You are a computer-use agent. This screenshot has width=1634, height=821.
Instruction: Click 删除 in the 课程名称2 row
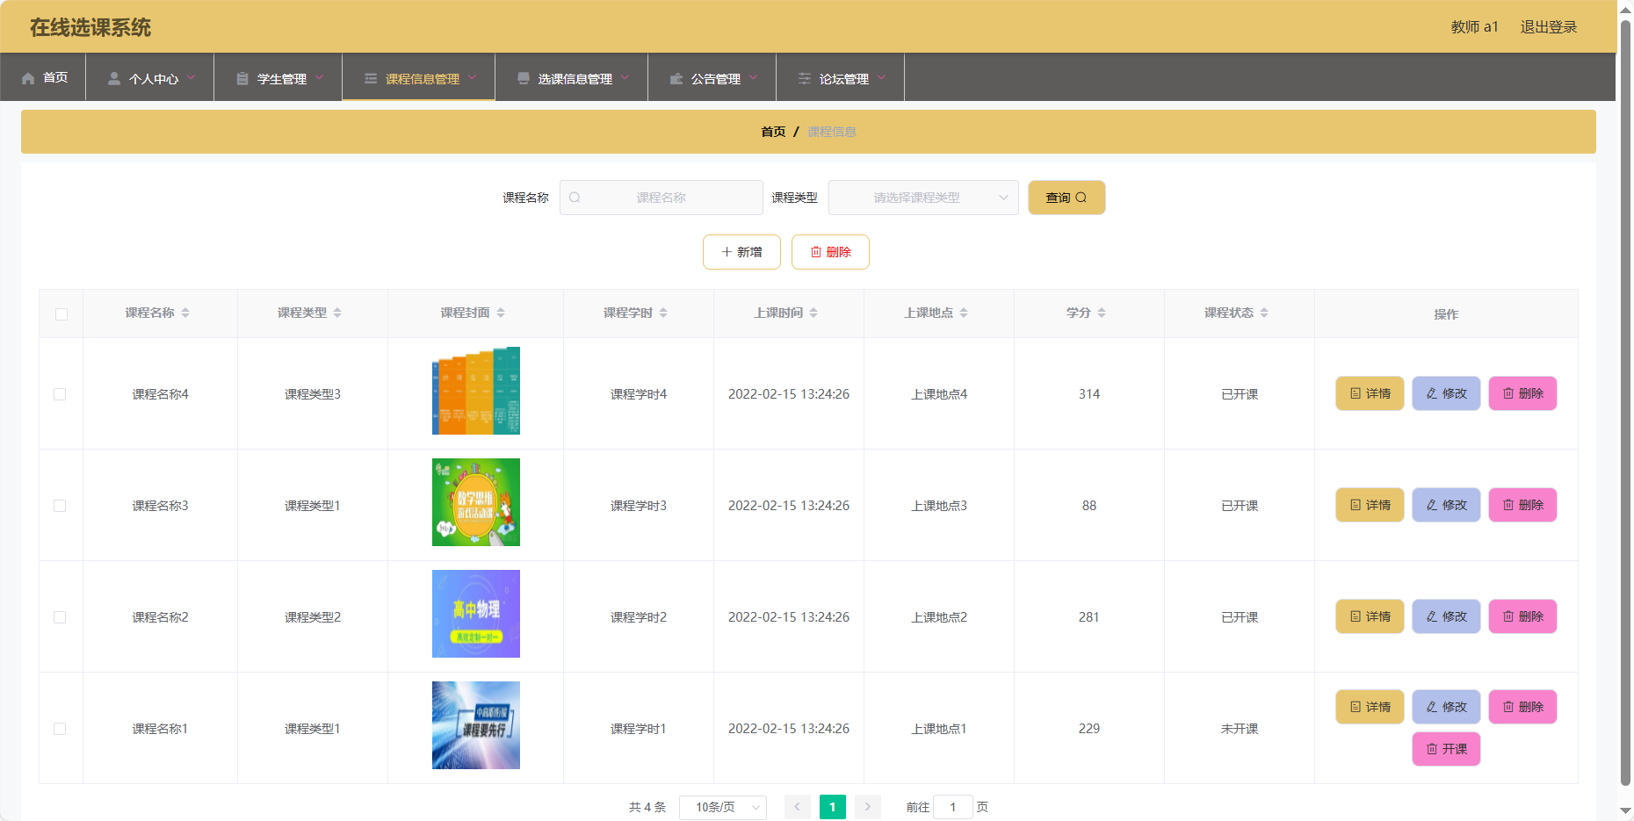[1522, 616]
